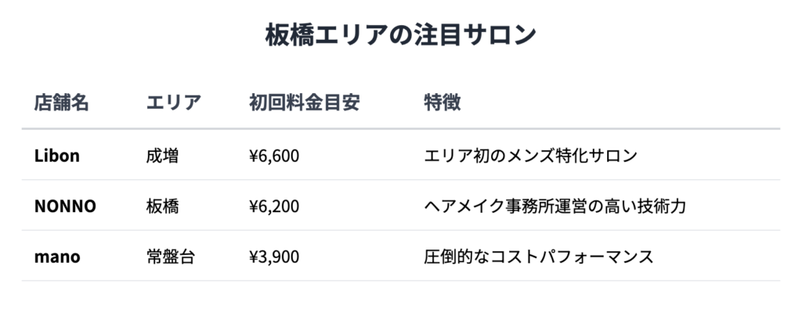Click the ヘアメイク事務所運営の高い技術力 description
Image resolution: width=802 pixels, height=309 pixels.
tap(555, 207)
